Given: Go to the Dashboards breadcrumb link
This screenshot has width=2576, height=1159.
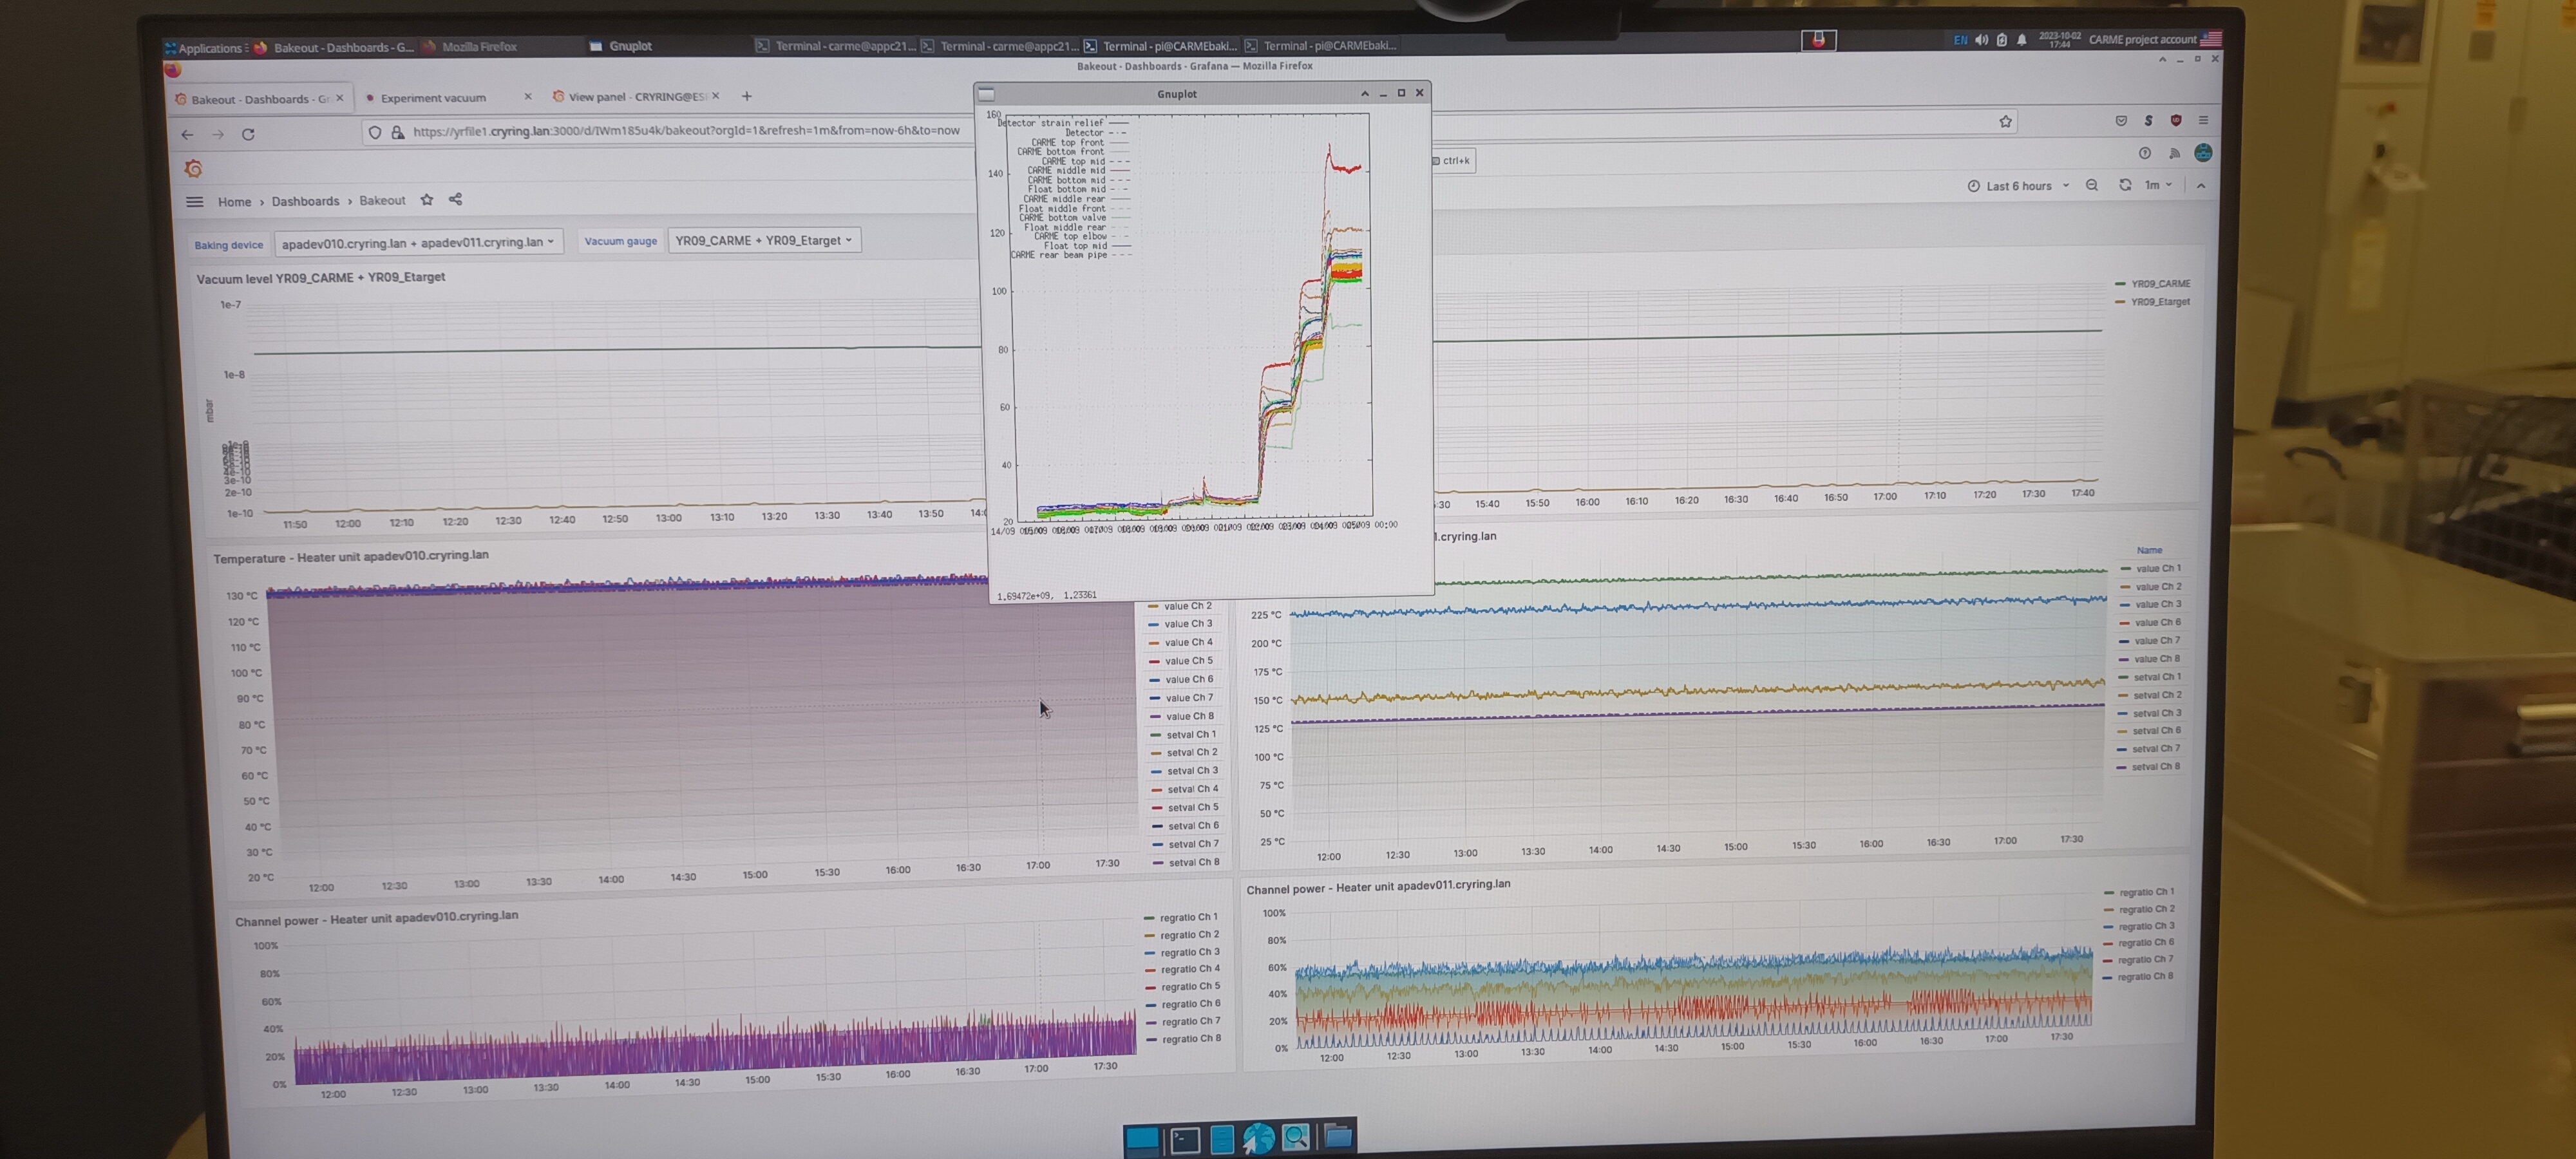Looking at the screenshot, I should pos(305,201).
